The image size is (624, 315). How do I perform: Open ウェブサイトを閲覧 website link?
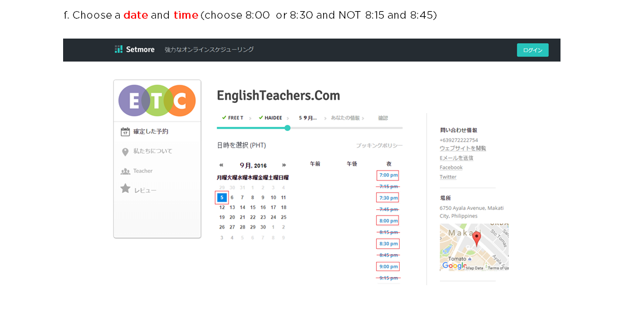463,148
